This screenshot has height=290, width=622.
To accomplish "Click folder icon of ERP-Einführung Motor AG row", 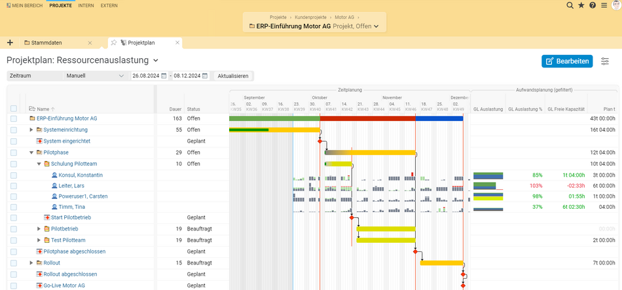I will coord(32,118).
